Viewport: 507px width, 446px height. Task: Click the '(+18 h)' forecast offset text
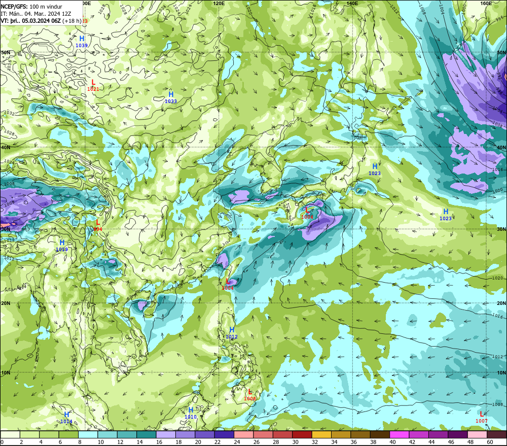[x=72, y=21]
